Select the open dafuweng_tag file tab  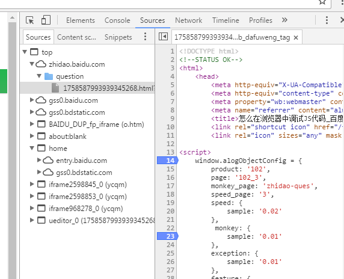pos(232,37)
